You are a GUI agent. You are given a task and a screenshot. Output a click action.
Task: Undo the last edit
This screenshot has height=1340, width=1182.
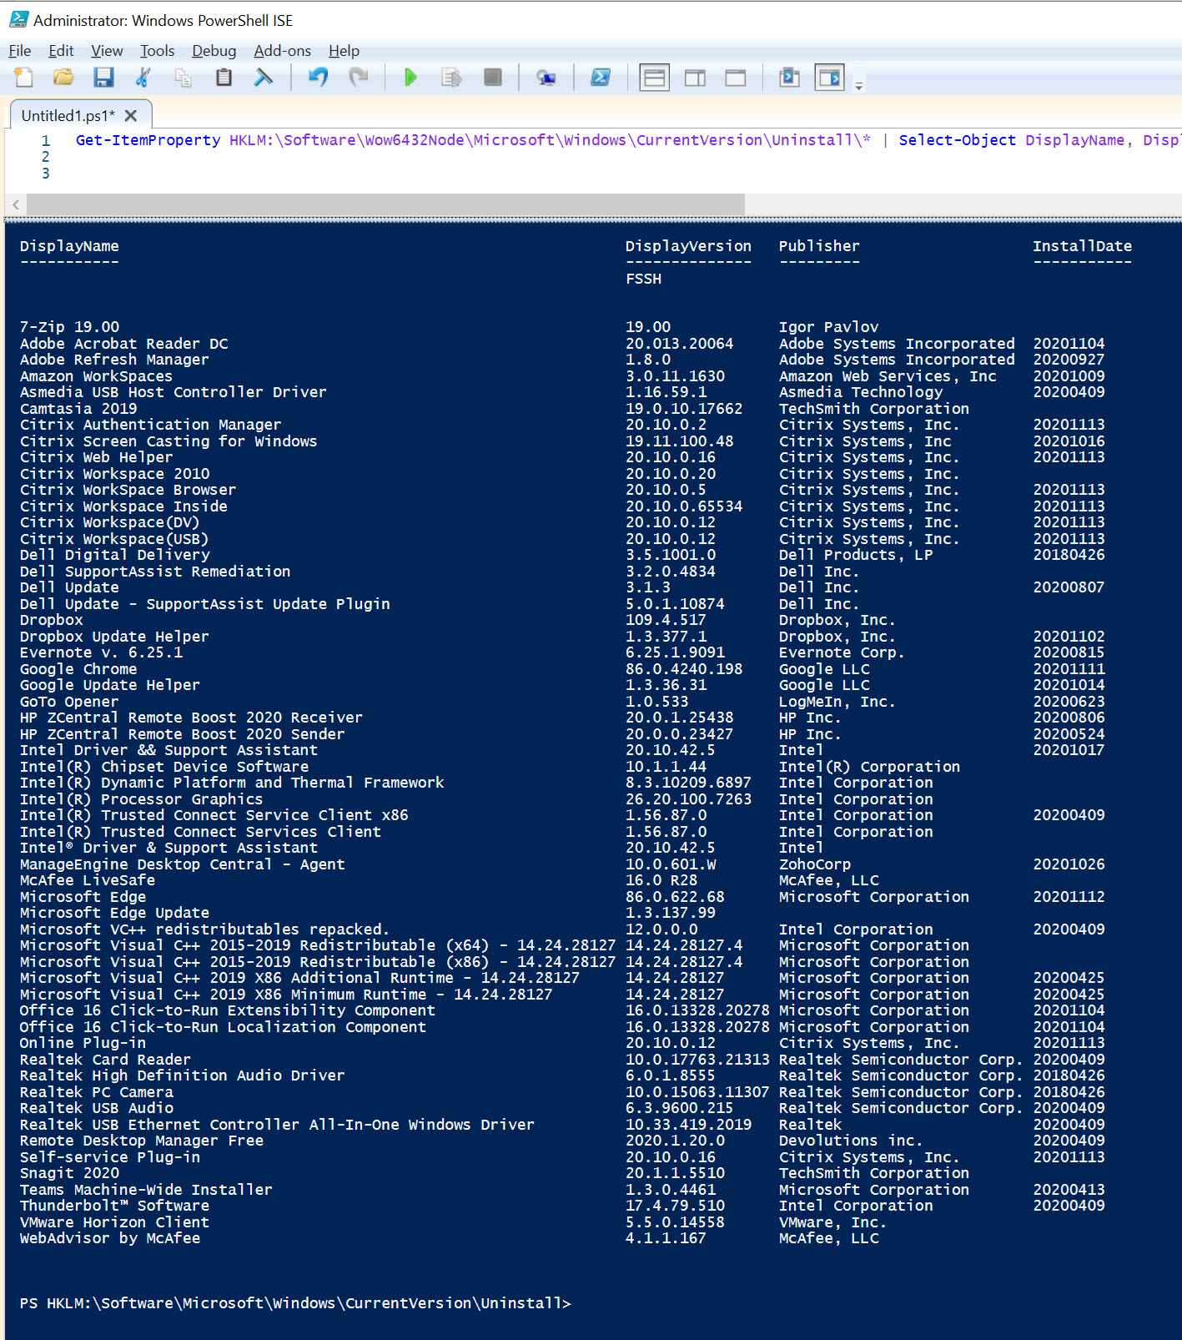[318, 78]
